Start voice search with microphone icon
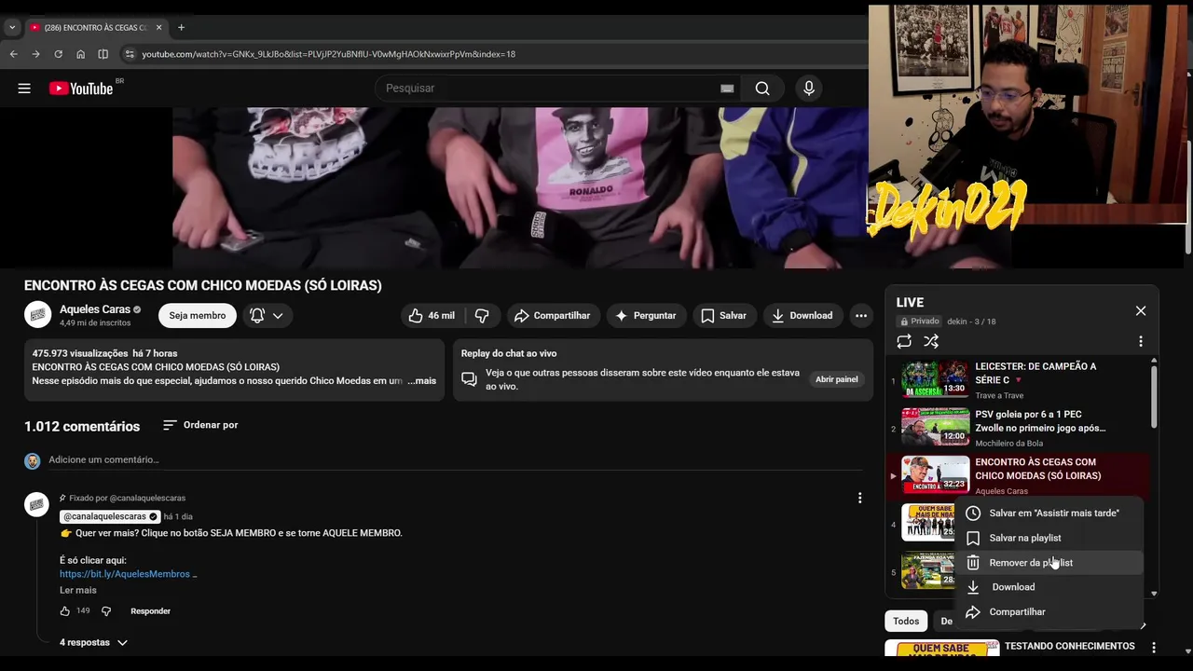 coord(809,89)
